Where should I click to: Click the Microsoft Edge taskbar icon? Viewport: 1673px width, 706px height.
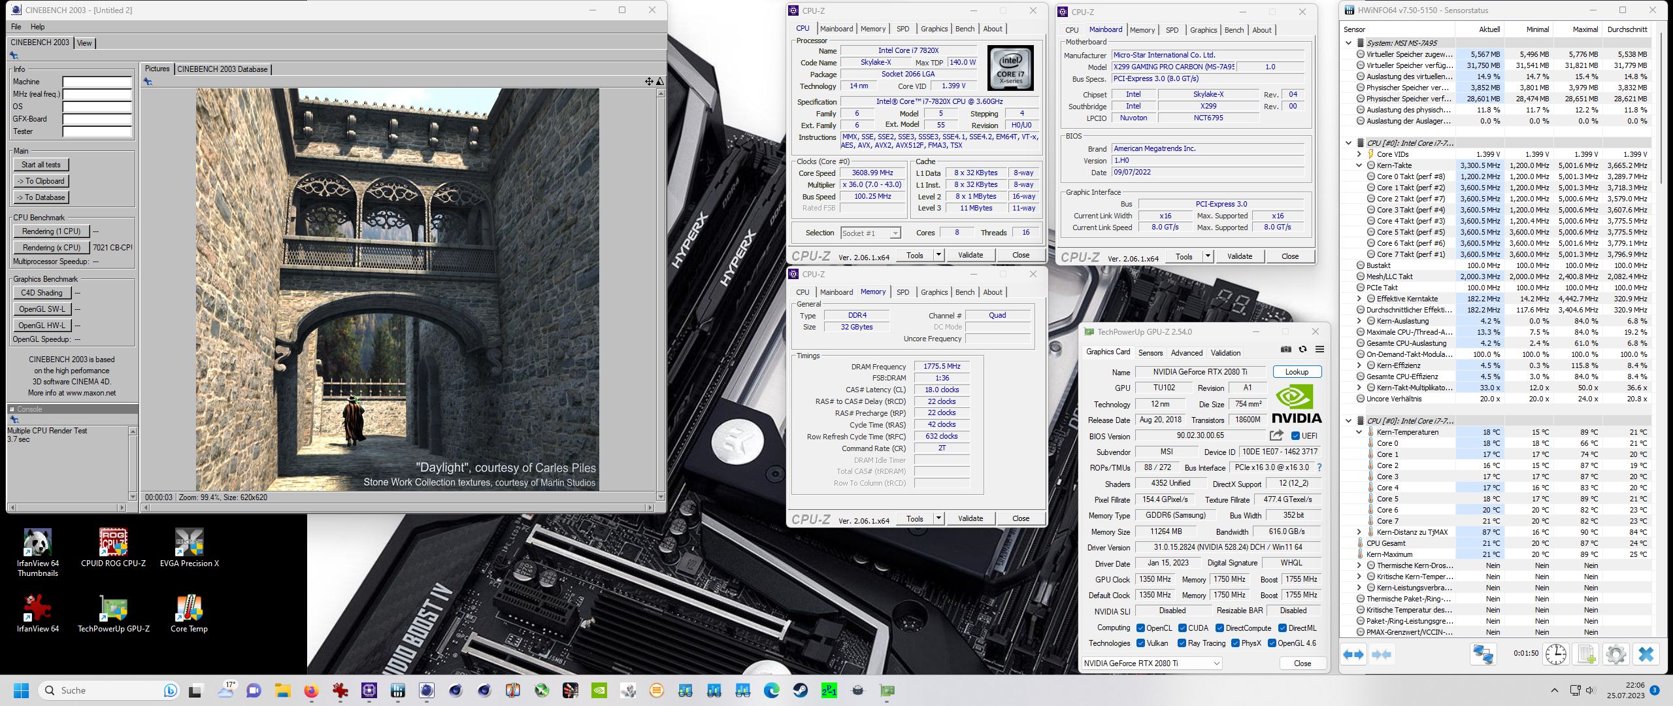click(x=772, y=690)
